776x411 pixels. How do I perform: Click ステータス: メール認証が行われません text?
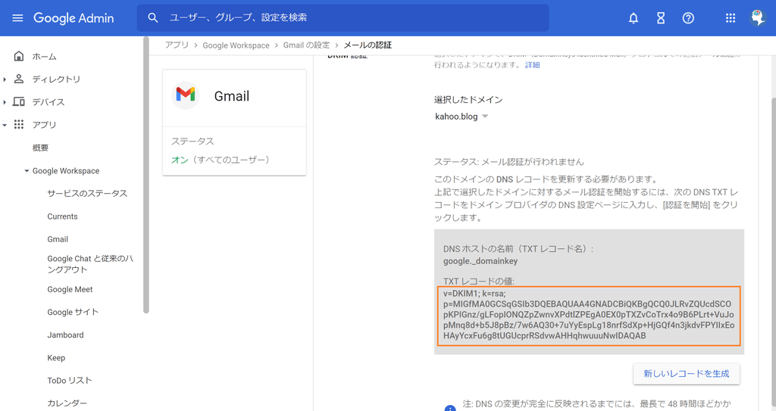coord(508,162)
